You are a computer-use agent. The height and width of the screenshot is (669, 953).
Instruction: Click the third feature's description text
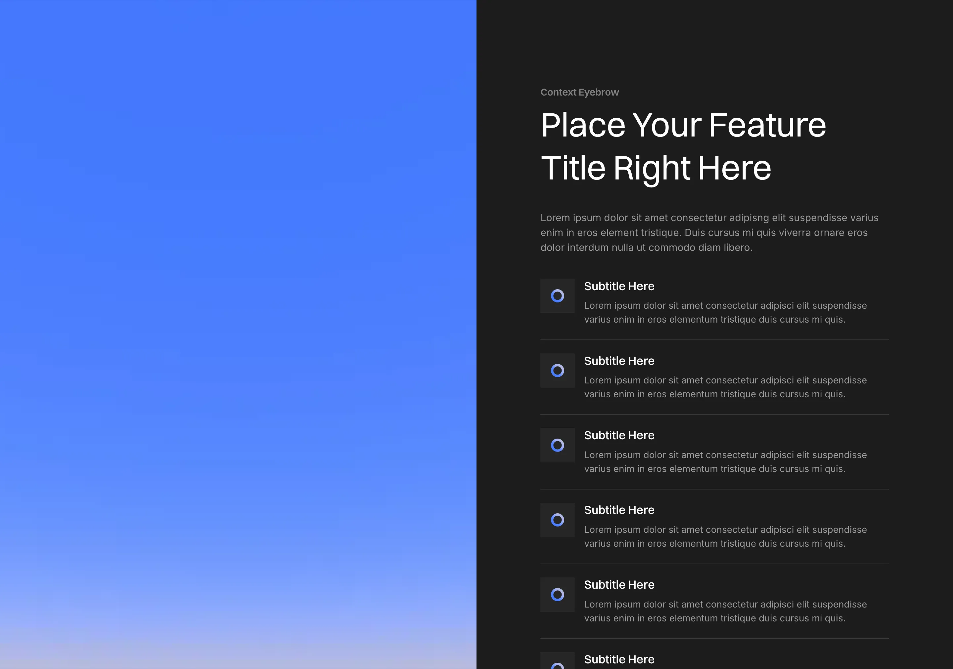click(725, 462)
